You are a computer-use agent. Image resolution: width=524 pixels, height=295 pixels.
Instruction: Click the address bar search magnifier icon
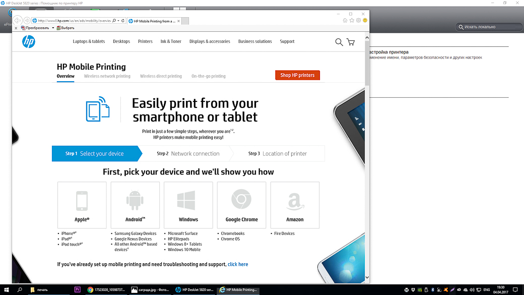(x=114, y=21)
